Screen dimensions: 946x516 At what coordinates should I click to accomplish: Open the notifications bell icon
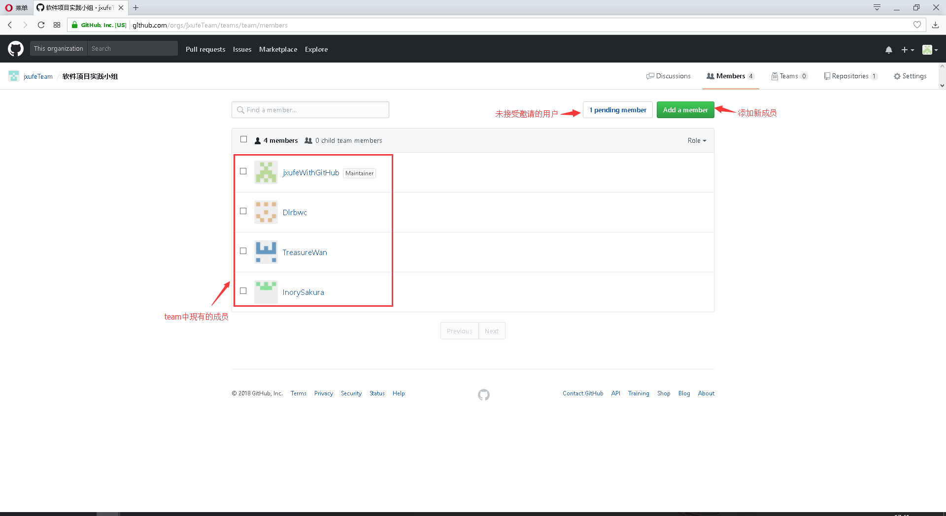click(x=889, y=50)
